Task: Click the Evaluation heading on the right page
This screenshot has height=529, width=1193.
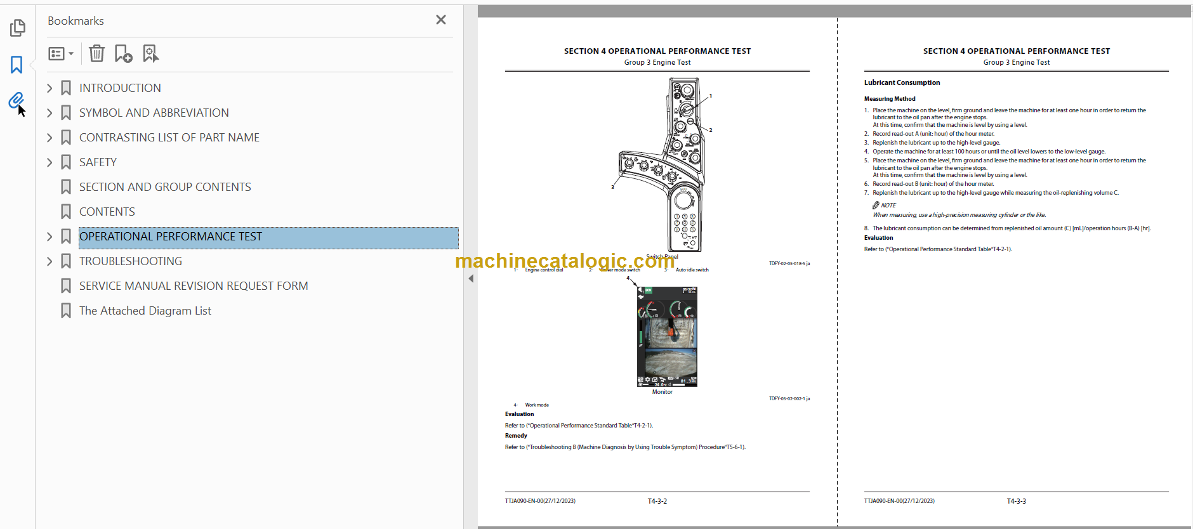Action: pyautogui.click(x=878, y=238)
